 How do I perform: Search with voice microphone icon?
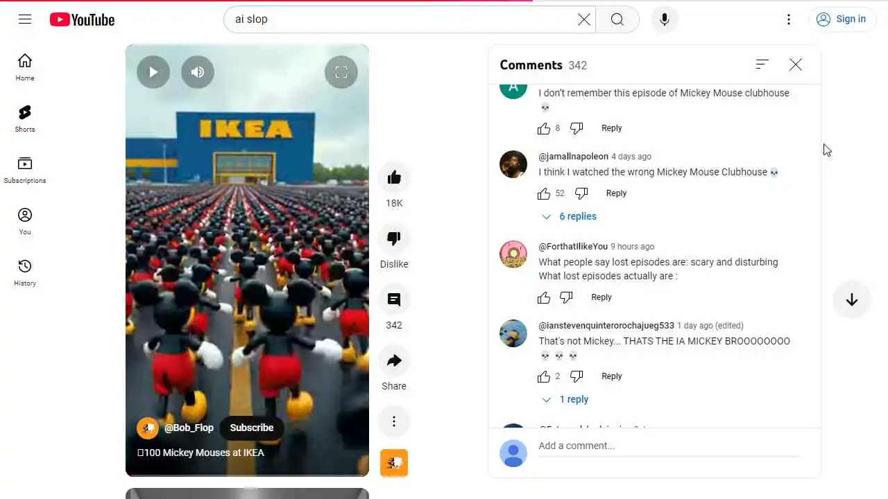pyautogui.click(x=665, y=19)
